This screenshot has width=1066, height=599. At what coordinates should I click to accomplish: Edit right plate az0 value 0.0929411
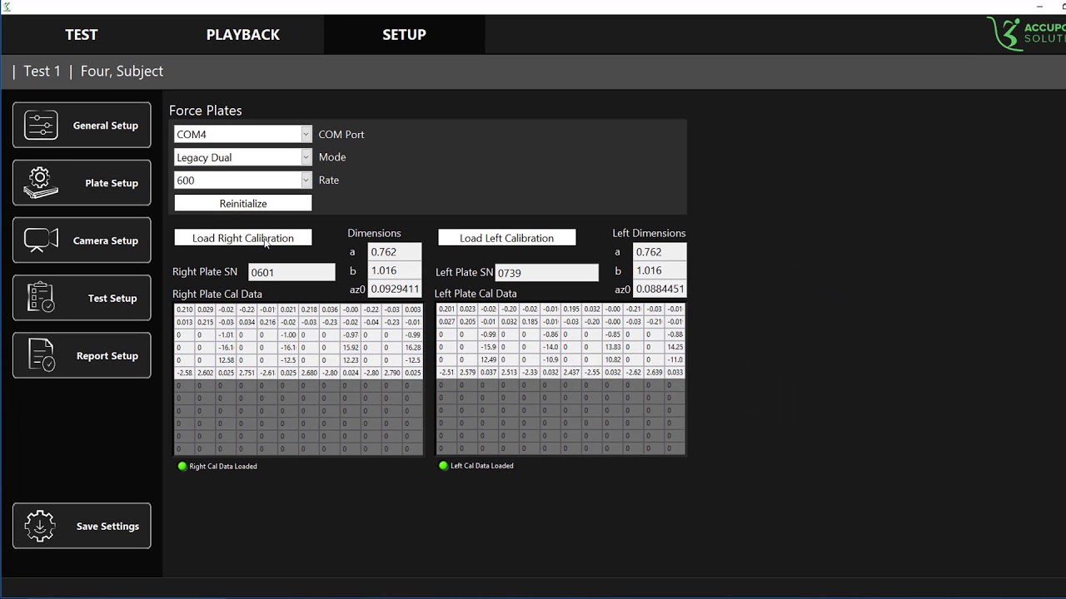click(395, 289)
